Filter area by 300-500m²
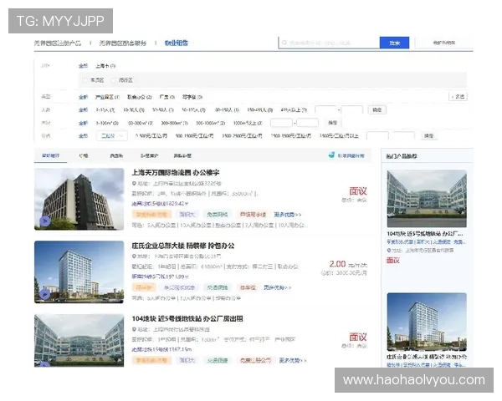 [x=175, y=123]
